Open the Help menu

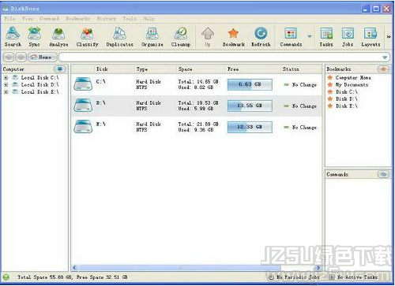point(149,19)
